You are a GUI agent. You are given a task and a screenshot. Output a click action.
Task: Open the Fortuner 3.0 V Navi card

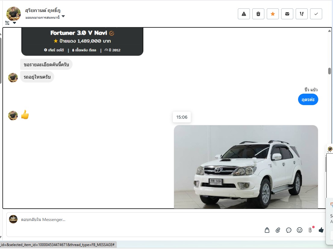pos(82,42)
